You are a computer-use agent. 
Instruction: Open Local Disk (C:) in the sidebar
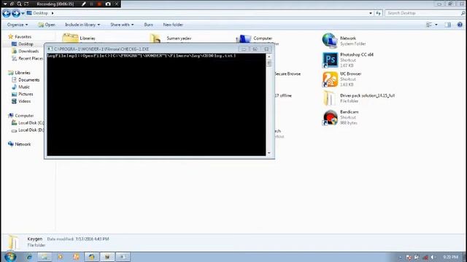click(x=31, y=123)
